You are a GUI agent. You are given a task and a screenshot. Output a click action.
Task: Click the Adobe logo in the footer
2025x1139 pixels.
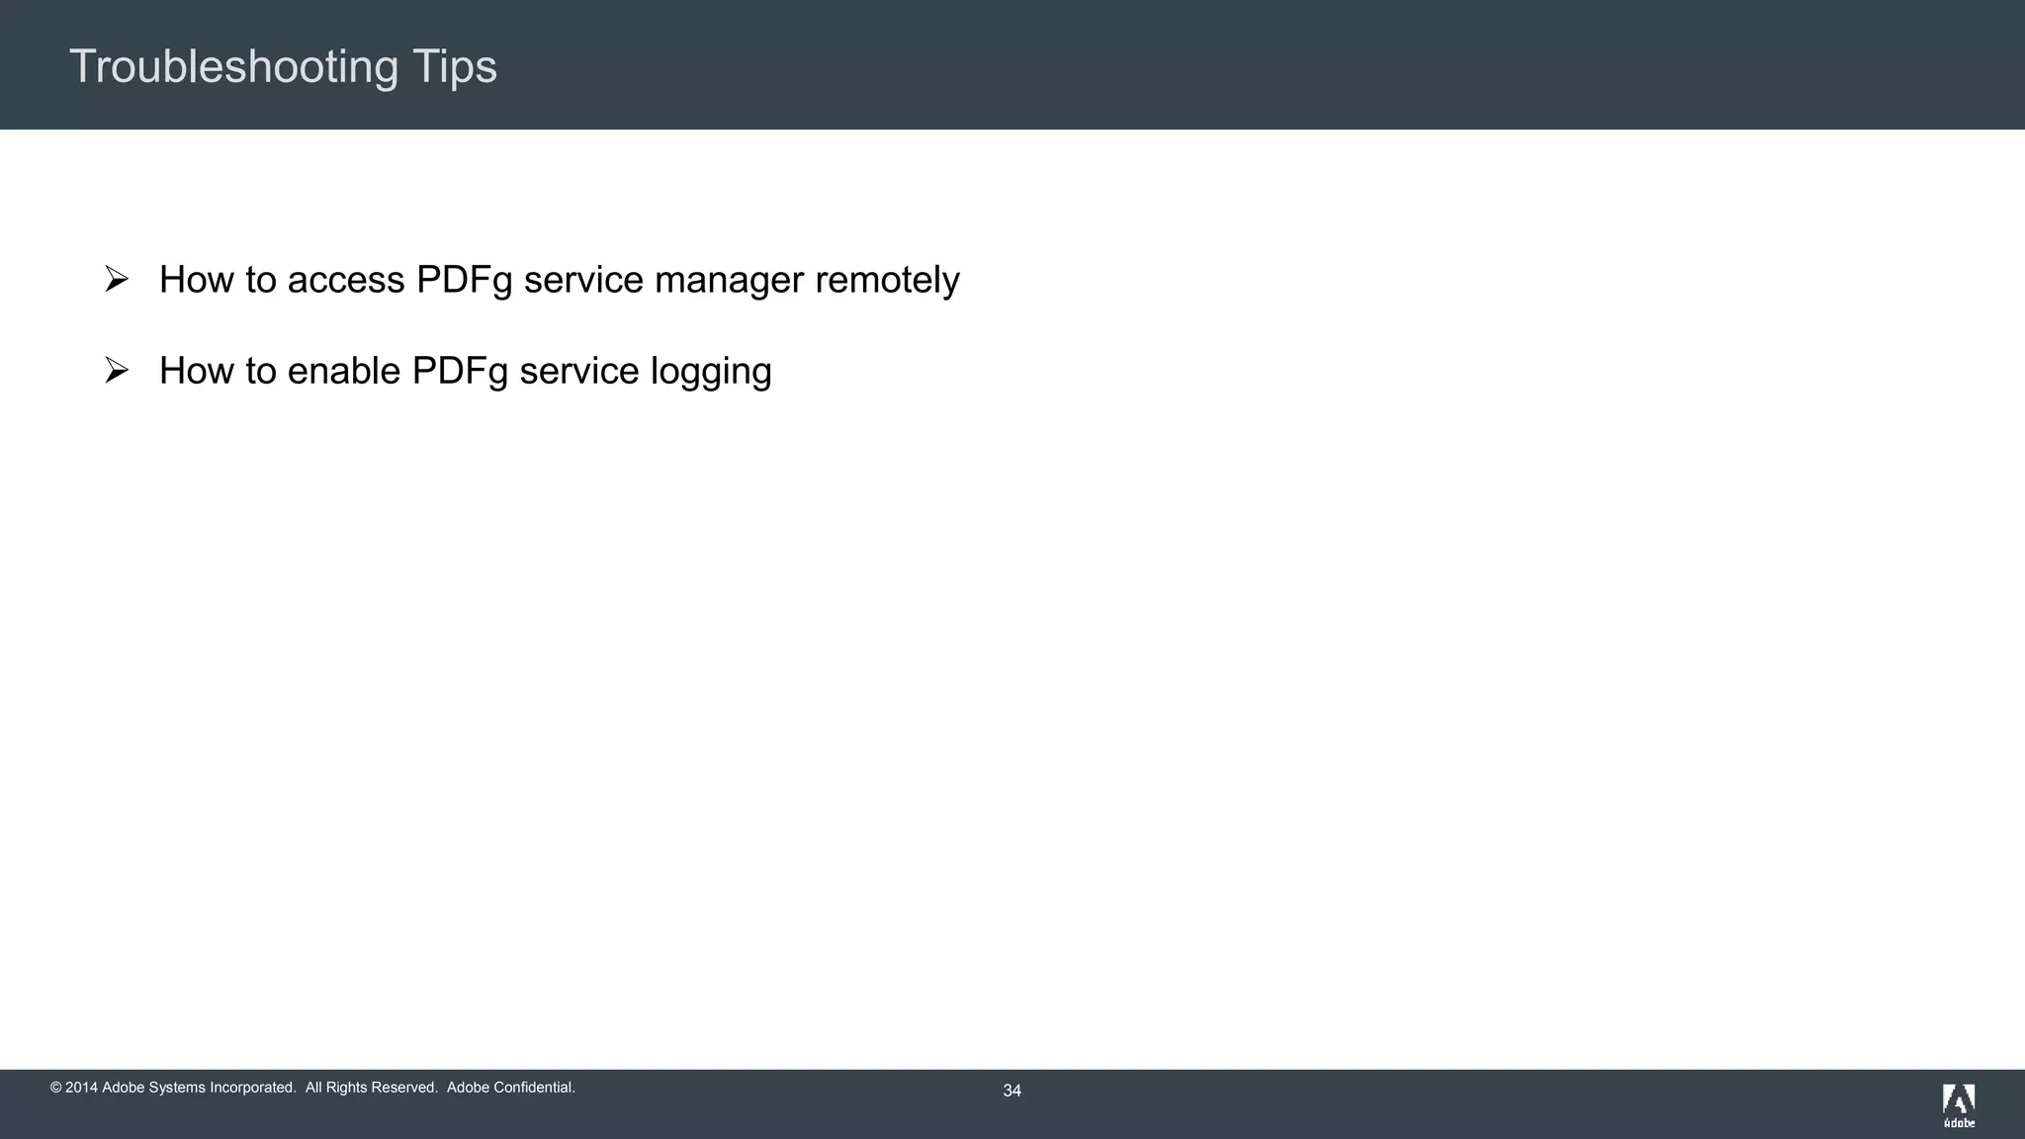click(1959, 1105)
